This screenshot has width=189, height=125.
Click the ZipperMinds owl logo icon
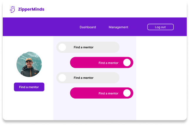click(x=12, y=9)
